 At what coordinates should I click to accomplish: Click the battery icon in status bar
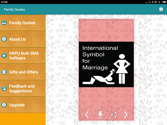(164, 2)
